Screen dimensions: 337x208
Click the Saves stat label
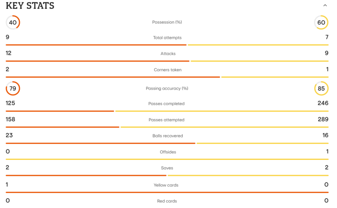(167, 168)
